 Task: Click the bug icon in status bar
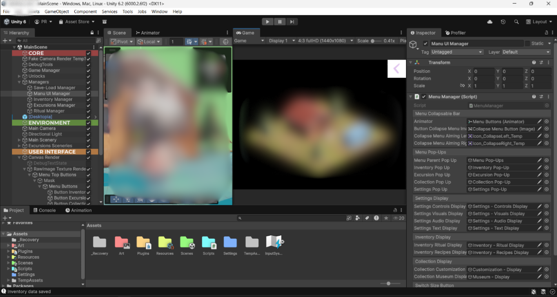tap(534, 292)
